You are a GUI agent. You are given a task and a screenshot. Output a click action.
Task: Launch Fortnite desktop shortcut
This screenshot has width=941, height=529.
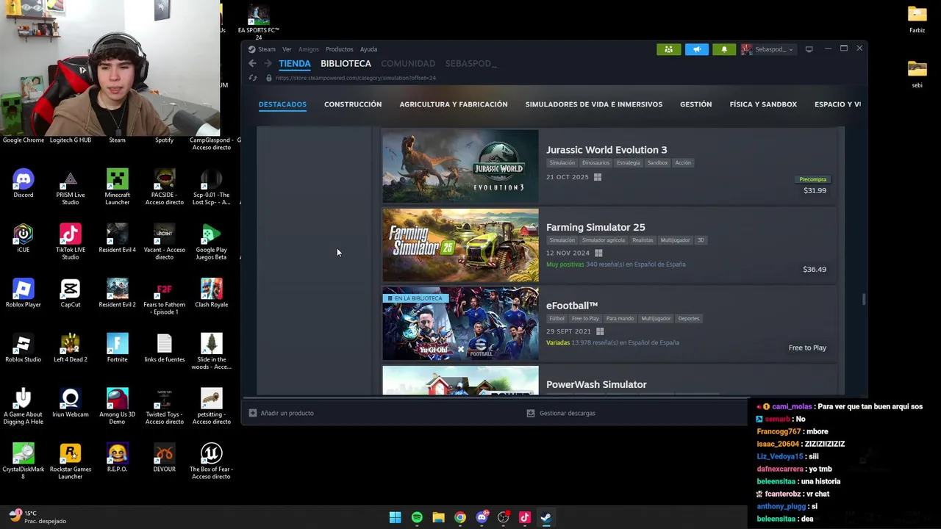pyautogui.click(x=118, y=348)
